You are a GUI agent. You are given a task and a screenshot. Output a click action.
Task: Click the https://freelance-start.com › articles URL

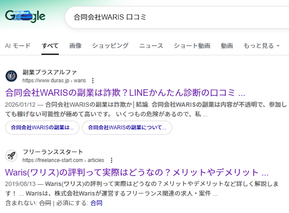[63, 160]
